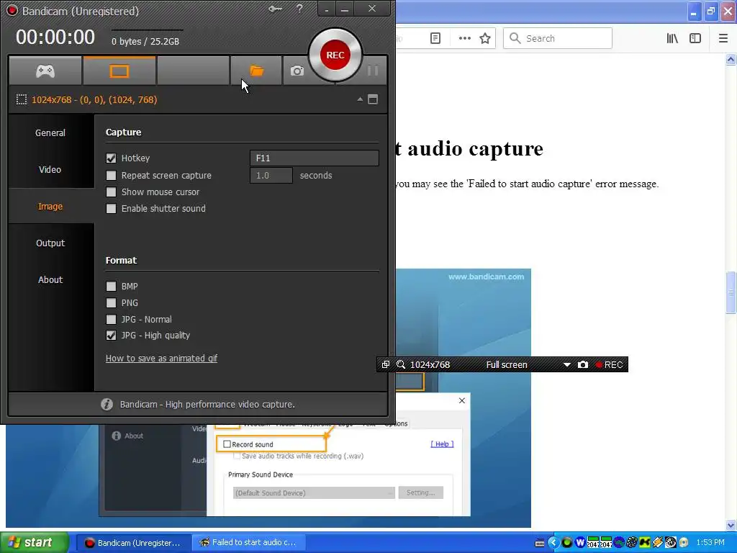
Task: Click the magnifier icon on recording overlay bar
Action: coord(401,364)
